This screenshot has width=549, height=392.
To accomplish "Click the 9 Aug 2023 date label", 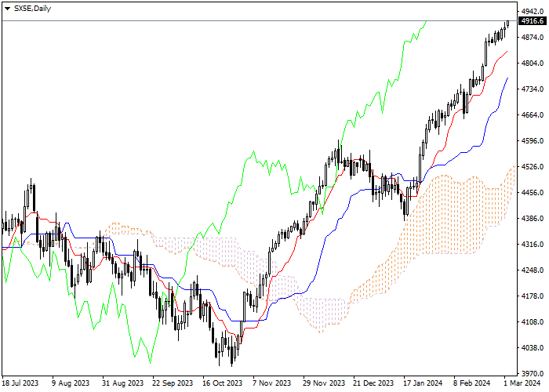I will [71, 383].
